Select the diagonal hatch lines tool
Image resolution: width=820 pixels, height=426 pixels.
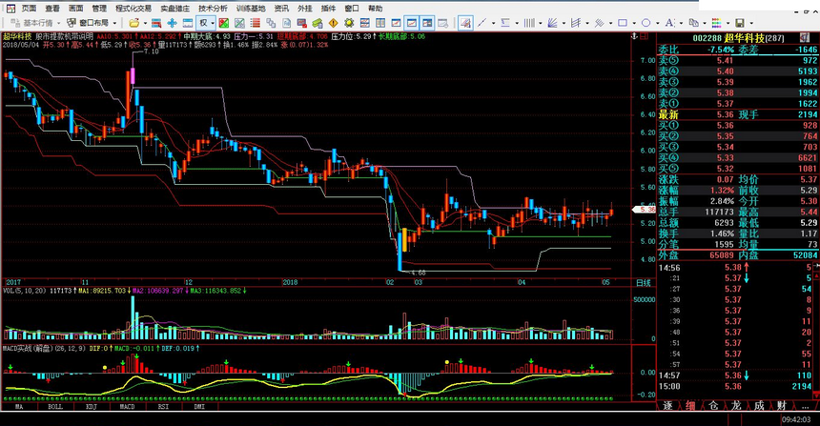click(x=600, y=23)
